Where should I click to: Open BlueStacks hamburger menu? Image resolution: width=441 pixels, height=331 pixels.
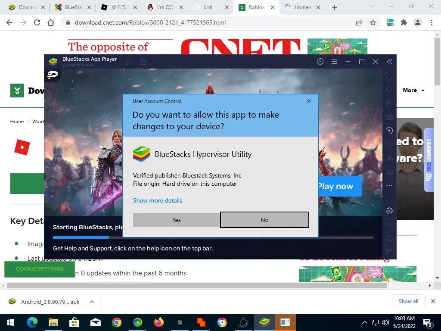(x=334, y=62)
